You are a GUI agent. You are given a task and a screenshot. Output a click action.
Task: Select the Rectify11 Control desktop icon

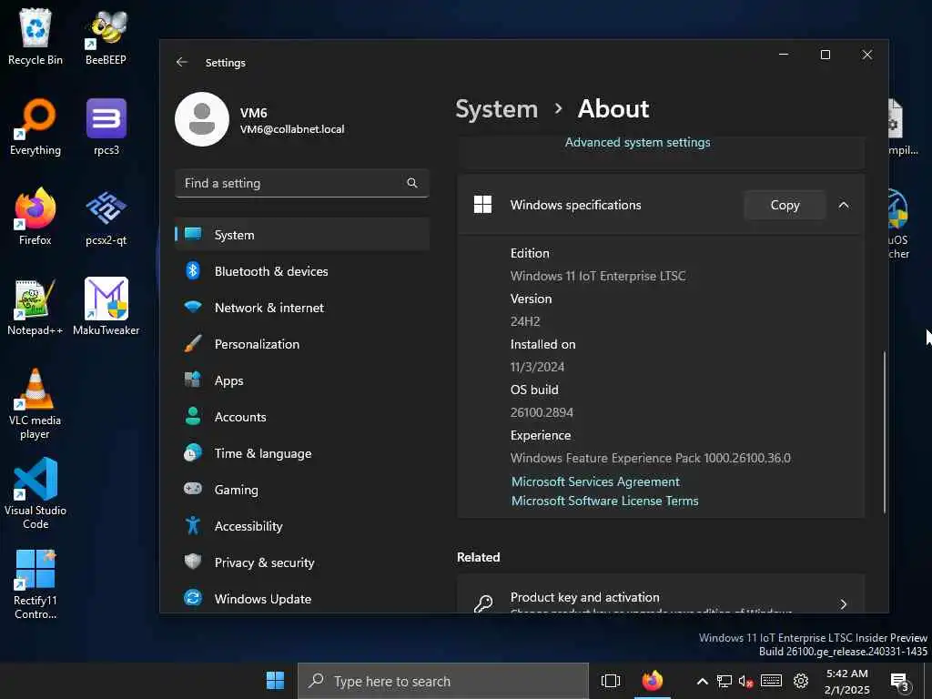point(35,585)
